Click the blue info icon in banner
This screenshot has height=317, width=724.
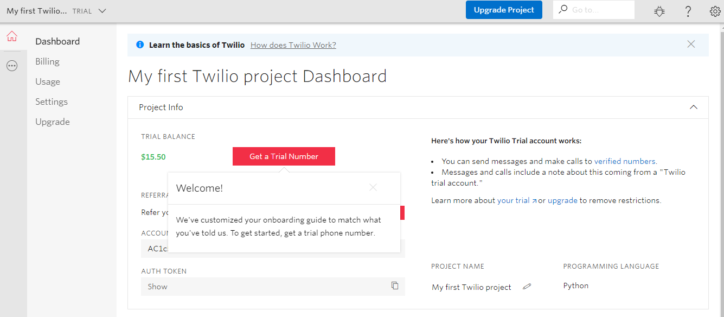pyautogui.click(x=140, y=45)
